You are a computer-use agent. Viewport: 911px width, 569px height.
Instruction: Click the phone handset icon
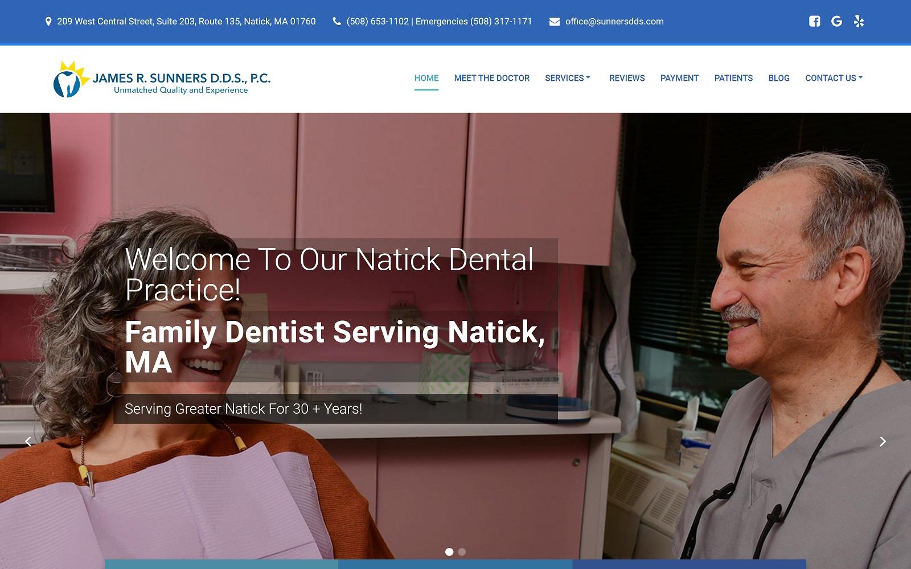(x=337, y=22)
